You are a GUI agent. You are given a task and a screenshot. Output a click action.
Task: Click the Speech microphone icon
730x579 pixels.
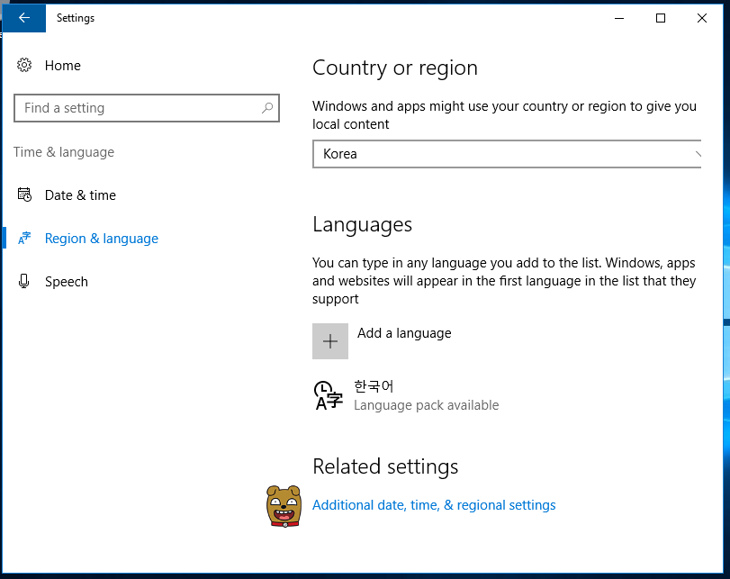pyautogui.click(x=23, y=281)
